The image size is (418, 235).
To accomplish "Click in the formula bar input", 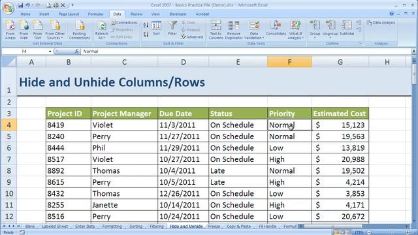I will pos(246,51).
